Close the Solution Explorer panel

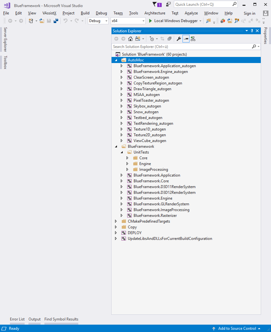(257, 31)
